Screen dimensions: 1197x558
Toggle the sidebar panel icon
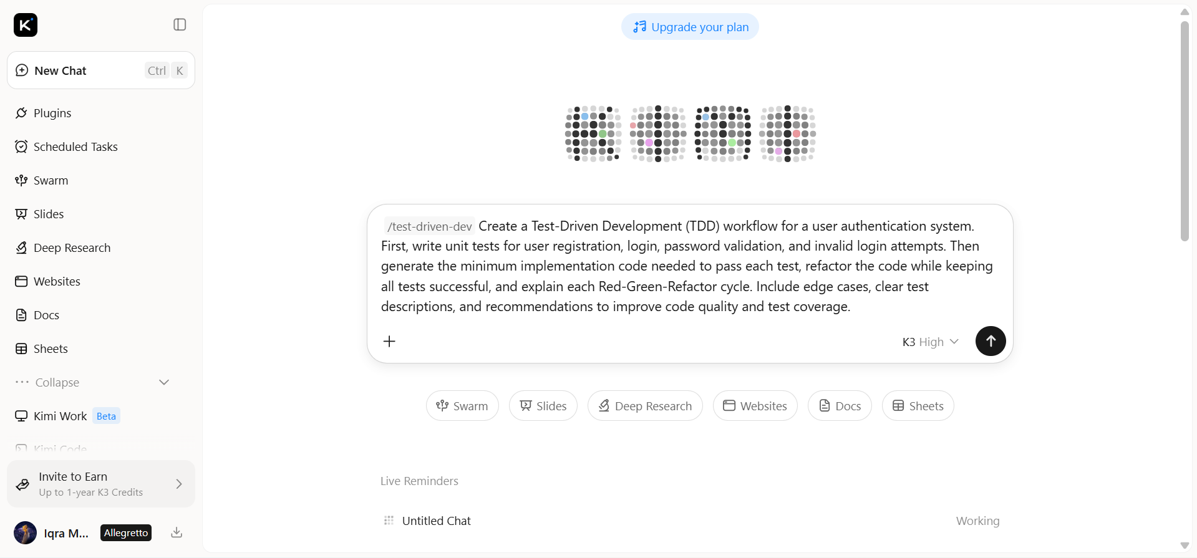[180, 24]
